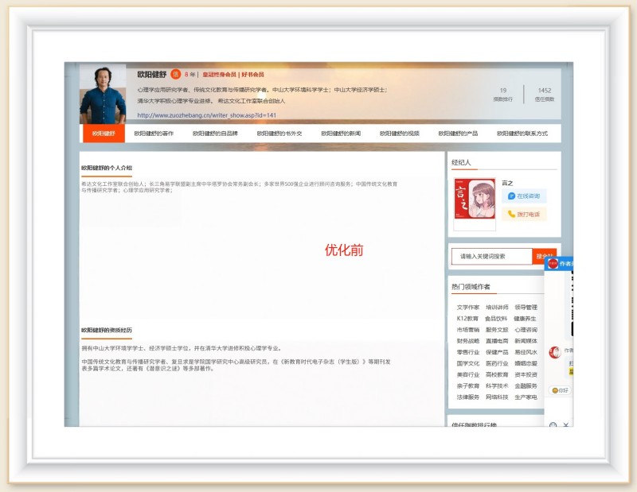The height and width of the screenshot is (492, 637).
Task: Switch to the 欧阳健舒的著作 tab
Action: coord(154,134)
